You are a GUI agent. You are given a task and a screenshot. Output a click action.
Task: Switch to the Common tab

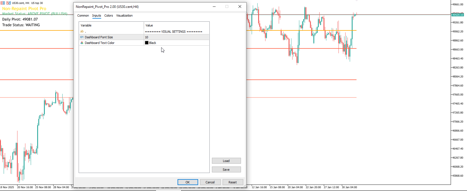click(83, 15)
